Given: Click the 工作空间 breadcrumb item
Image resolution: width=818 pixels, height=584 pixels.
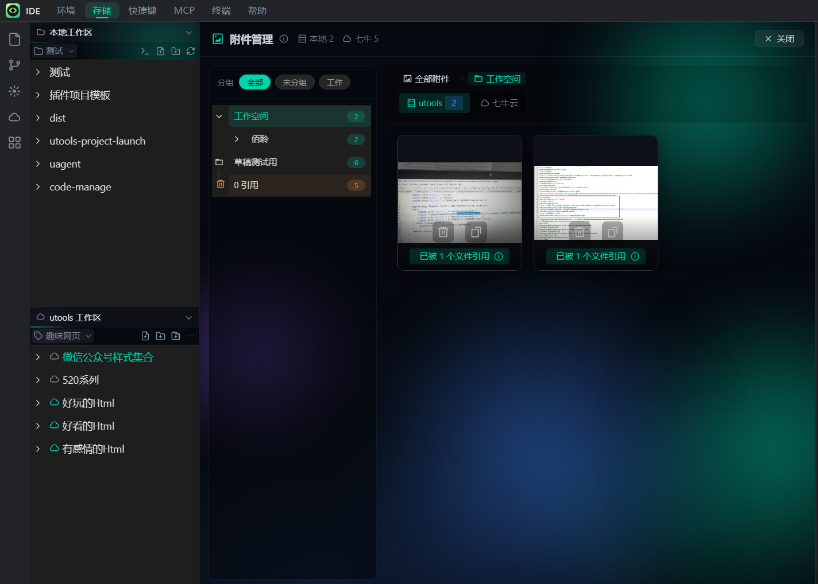Looking at the screenshot, I should click(497, 79).
